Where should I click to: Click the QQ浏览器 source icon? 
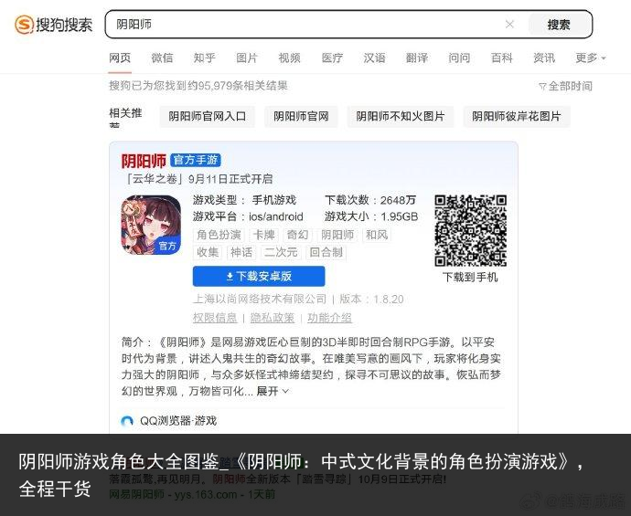(127, 421)
